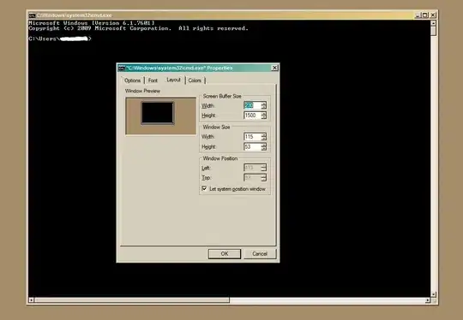The width and height of the screenshot is (463, 320).
Task: Decrease Screen Buffer Size width with down arrow
Action: click(x=264, y=107)
